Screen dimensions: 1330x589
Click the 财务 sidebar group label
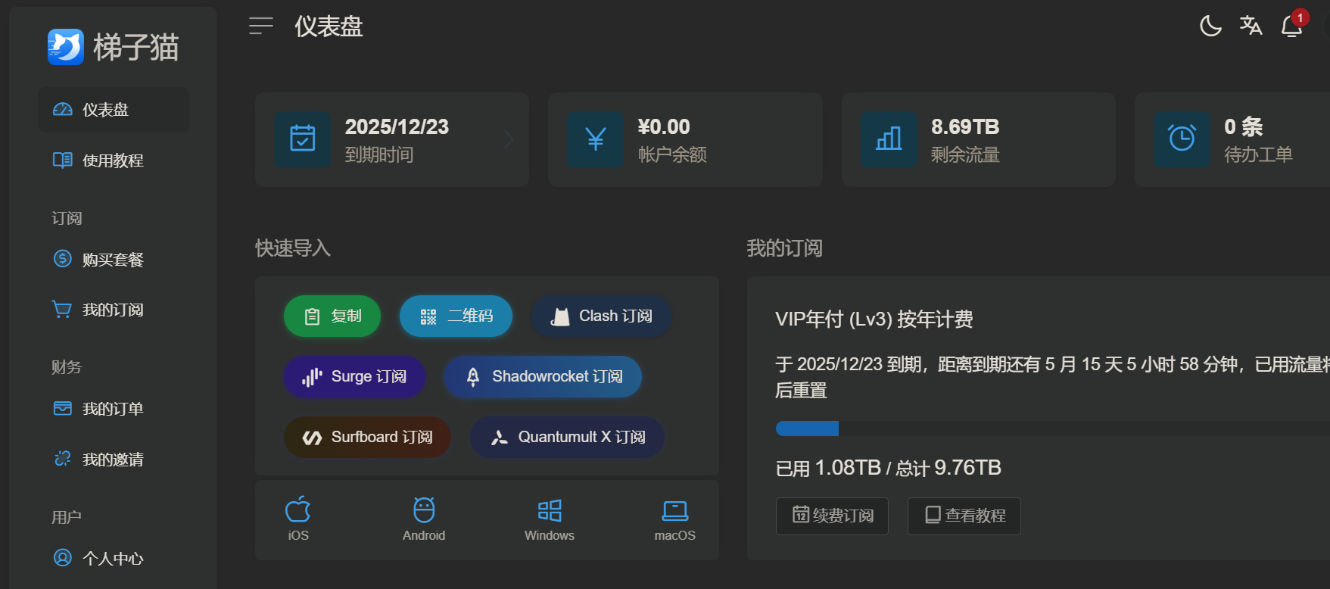point(67,367)
